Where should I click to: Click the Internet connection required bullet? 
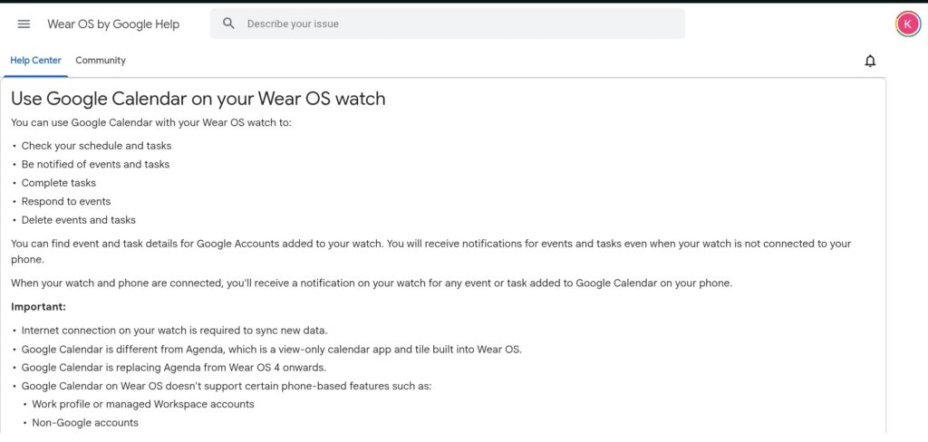point(175,331)
